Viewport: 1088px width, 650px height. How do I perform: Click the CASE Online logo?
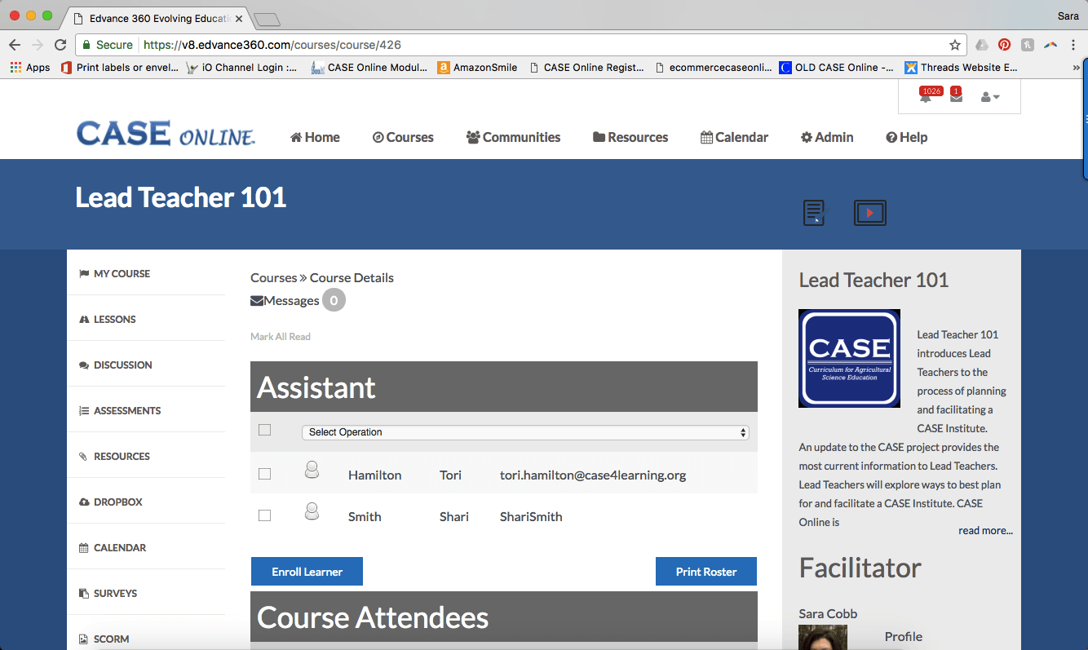(166, 135)
